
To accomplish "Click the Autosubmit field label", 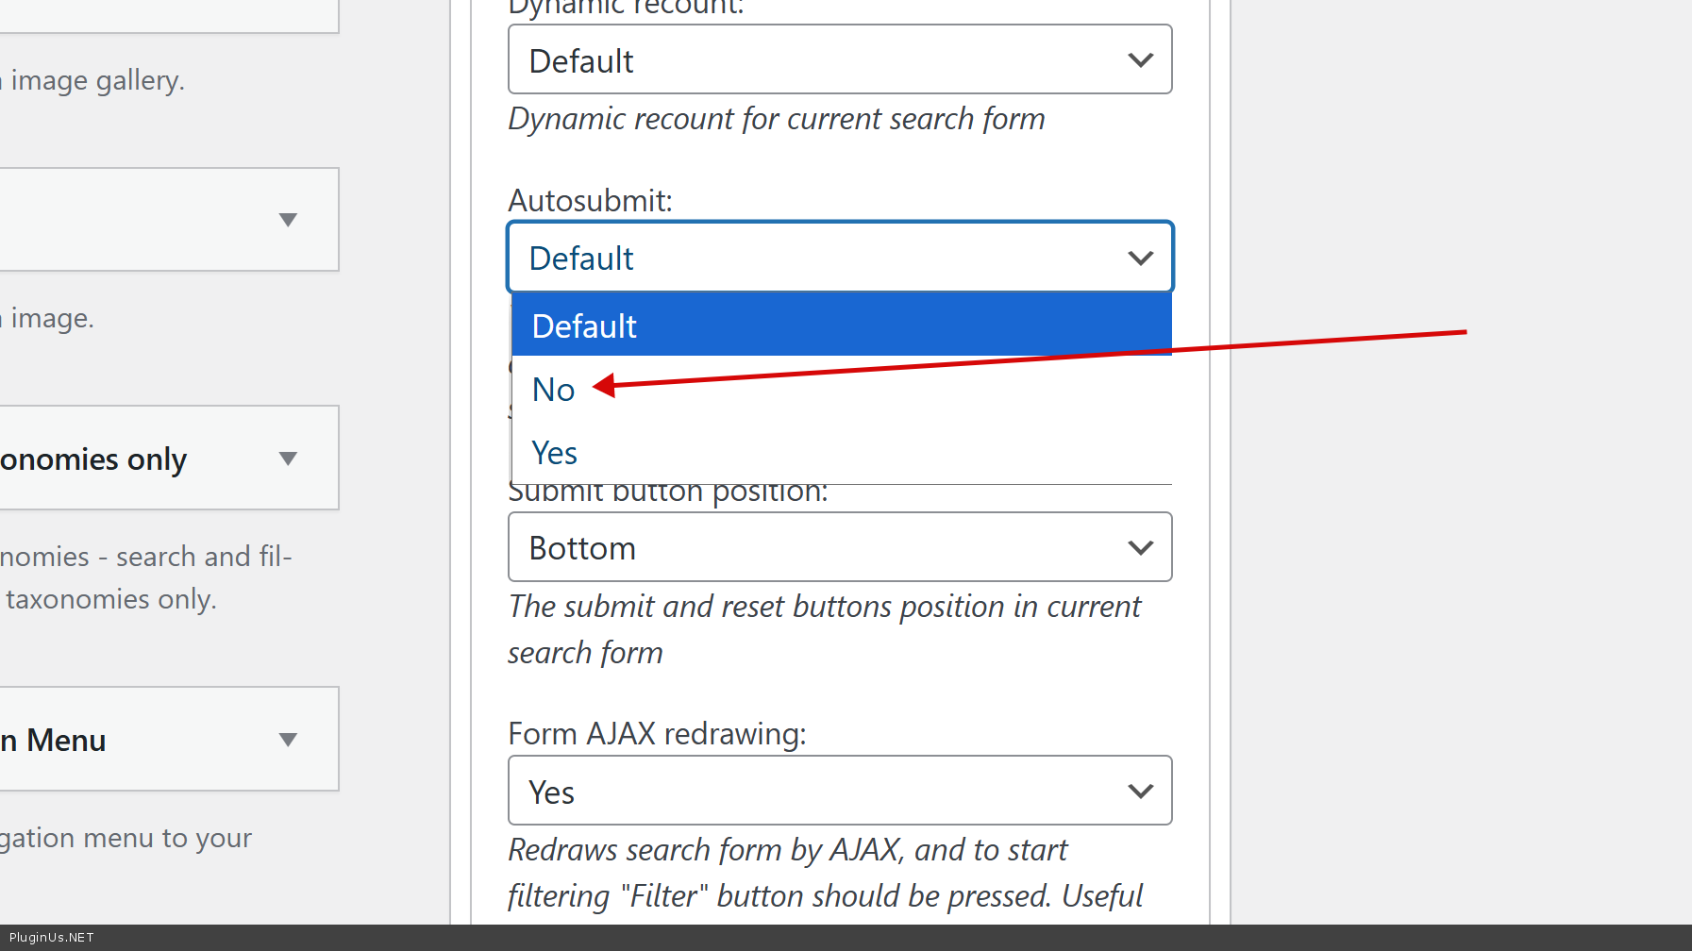I will [590, 201].
